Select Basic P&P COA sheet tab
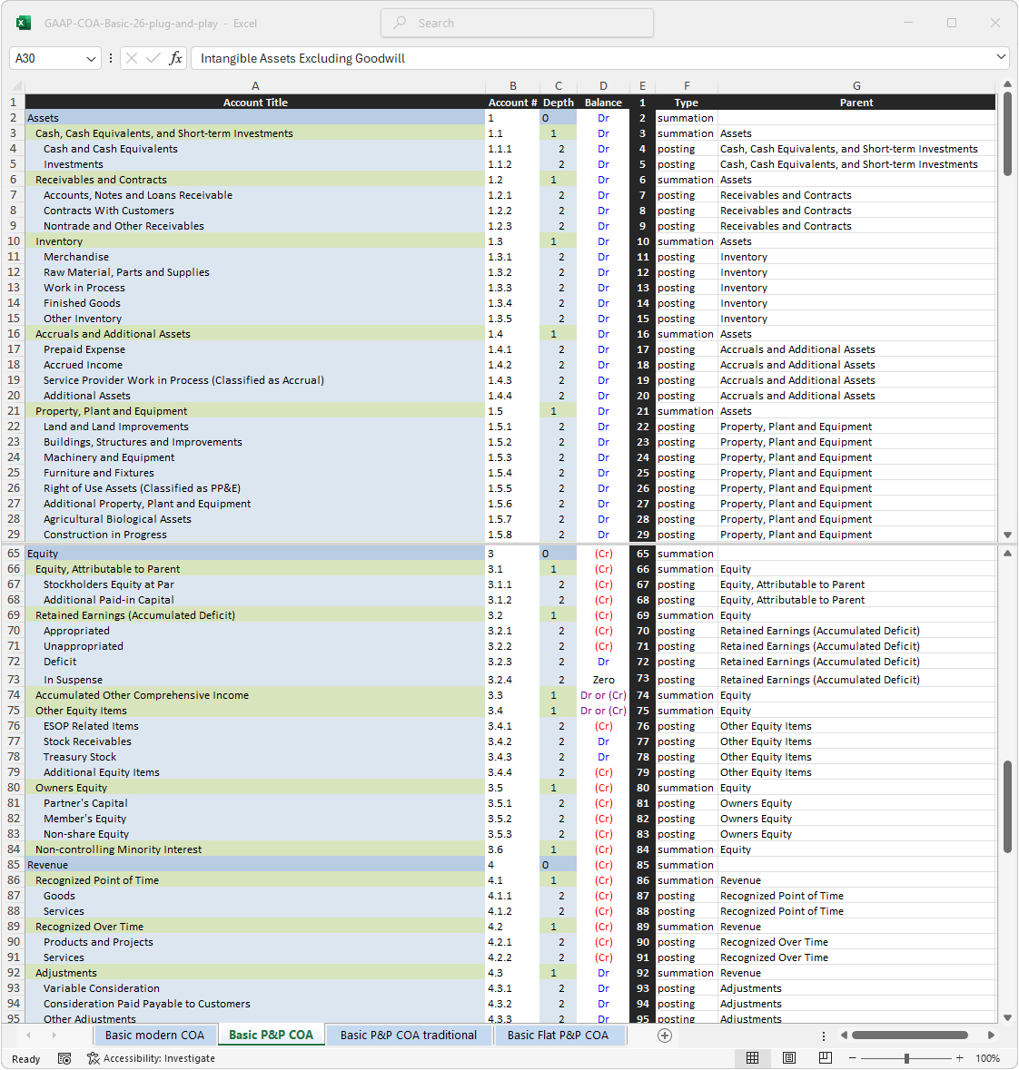Screen dimensions: 1019x1070 272,1036
